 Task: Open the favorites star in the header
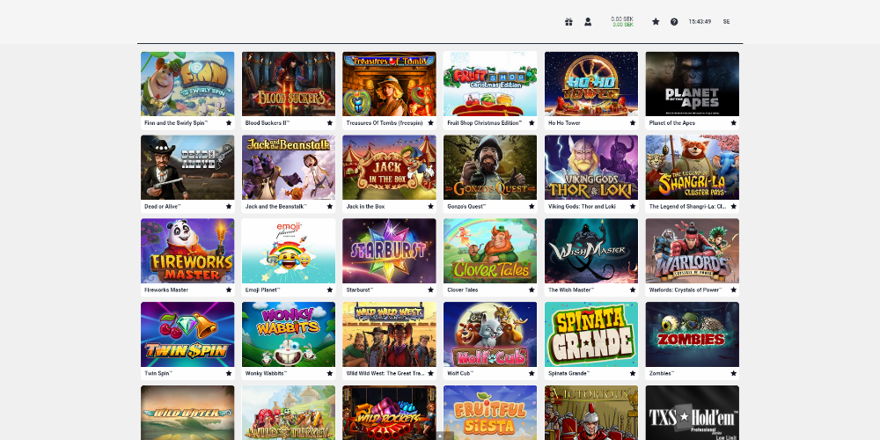point(656,22)
